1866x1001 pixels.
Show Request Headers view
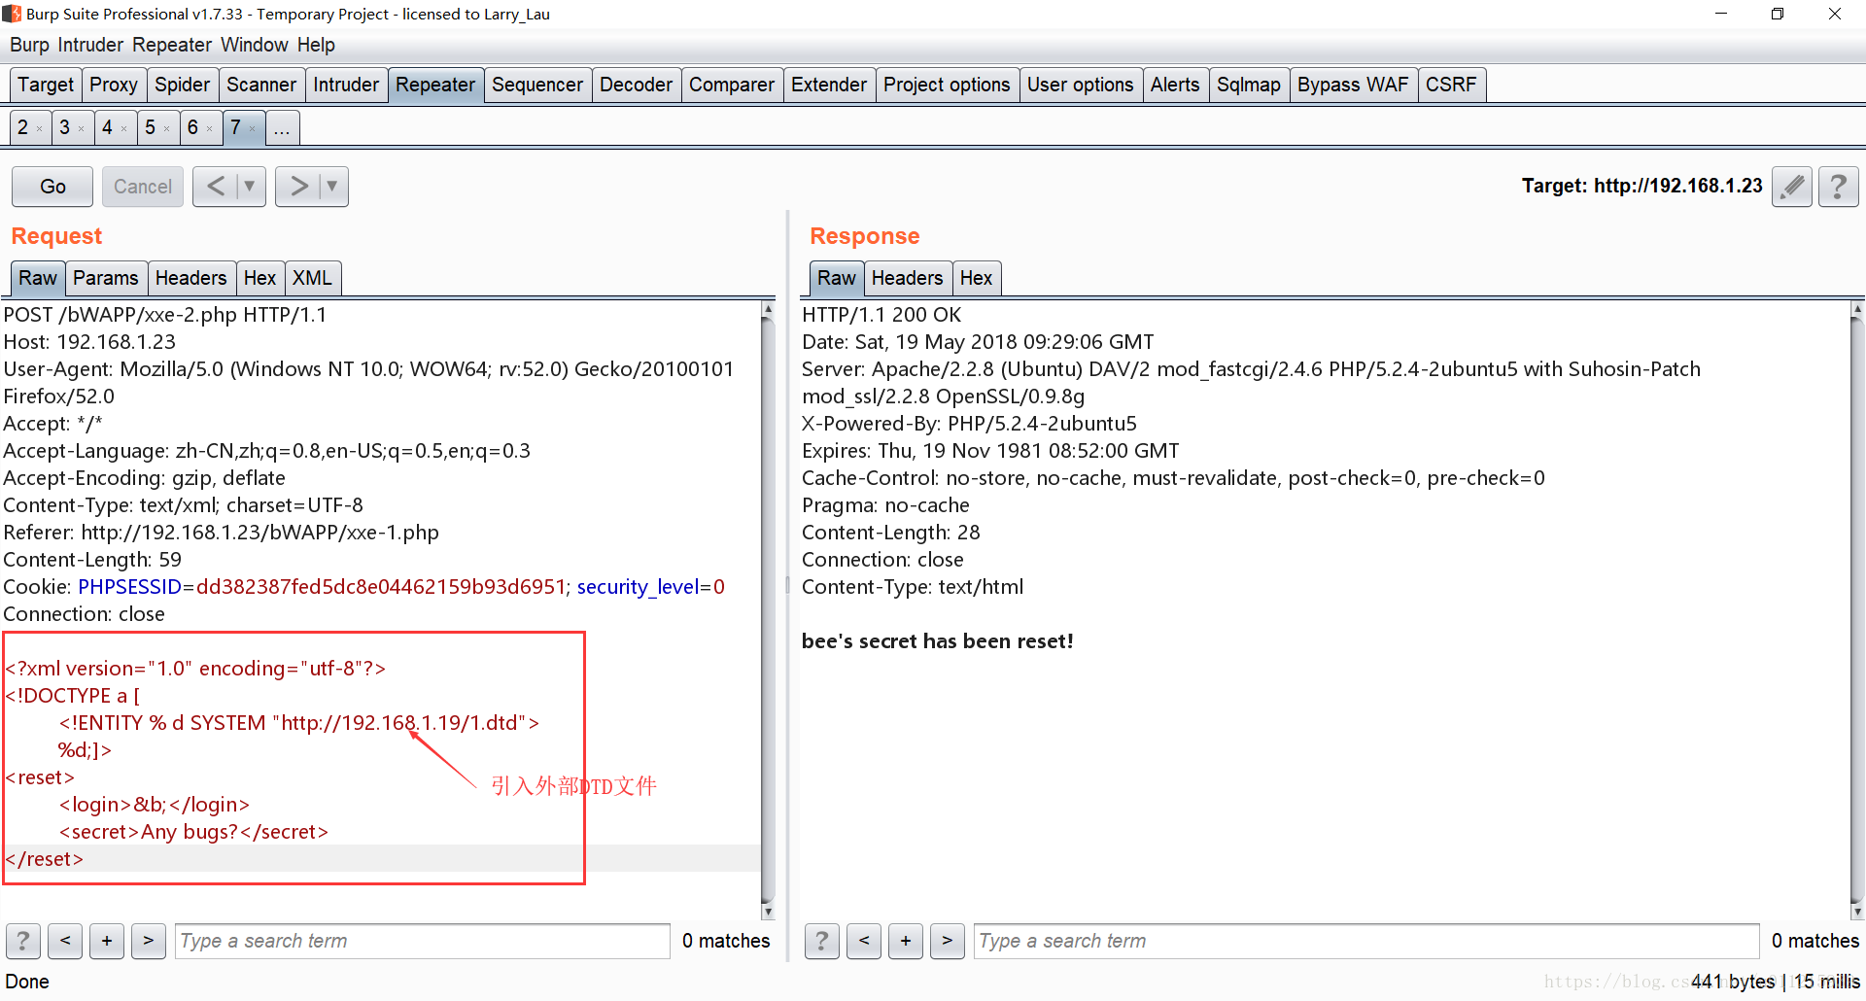pos(190,278)
